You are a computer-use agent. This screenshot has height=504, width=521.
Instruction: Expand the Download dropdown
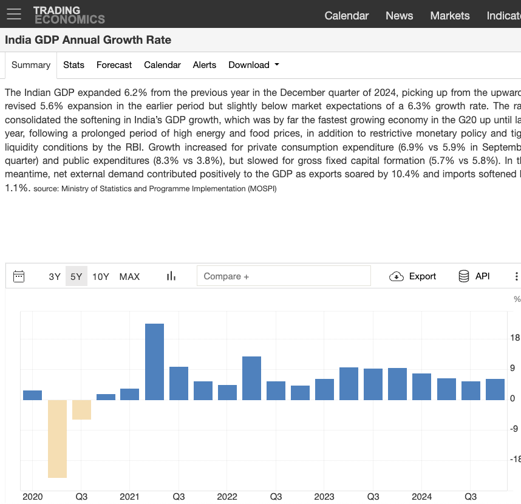click(253, 65)
